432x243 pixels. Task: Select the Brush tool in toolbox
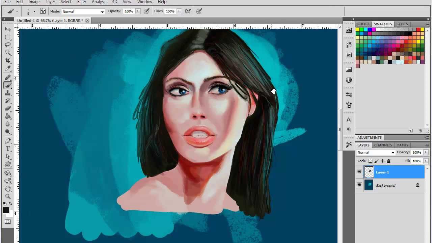tap(8, 85)
